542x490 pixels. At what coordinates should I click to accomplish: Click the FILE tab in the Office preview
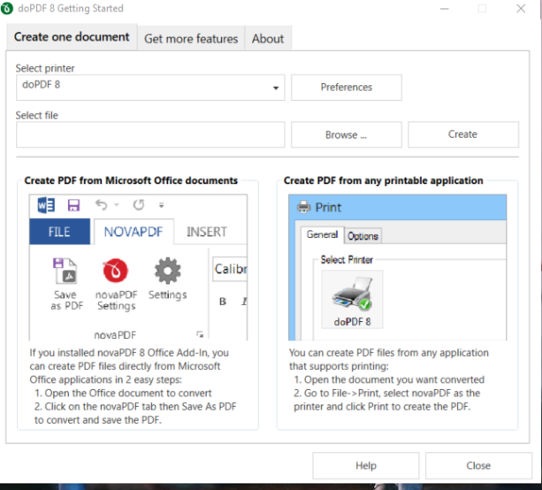60,232
